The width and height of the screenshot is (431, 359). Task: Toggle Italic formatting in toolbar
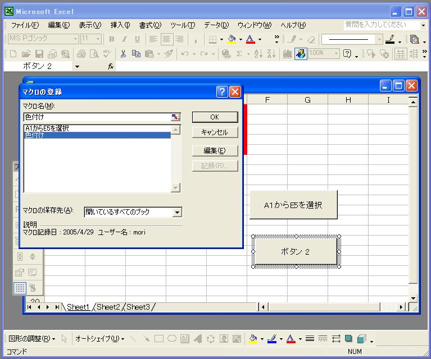coord(125,39)
